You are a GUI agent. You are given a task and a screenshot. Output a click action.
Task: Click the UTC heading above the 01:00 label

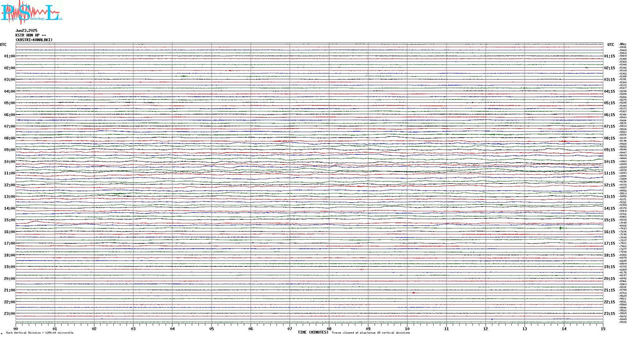(x=3, y=45)
